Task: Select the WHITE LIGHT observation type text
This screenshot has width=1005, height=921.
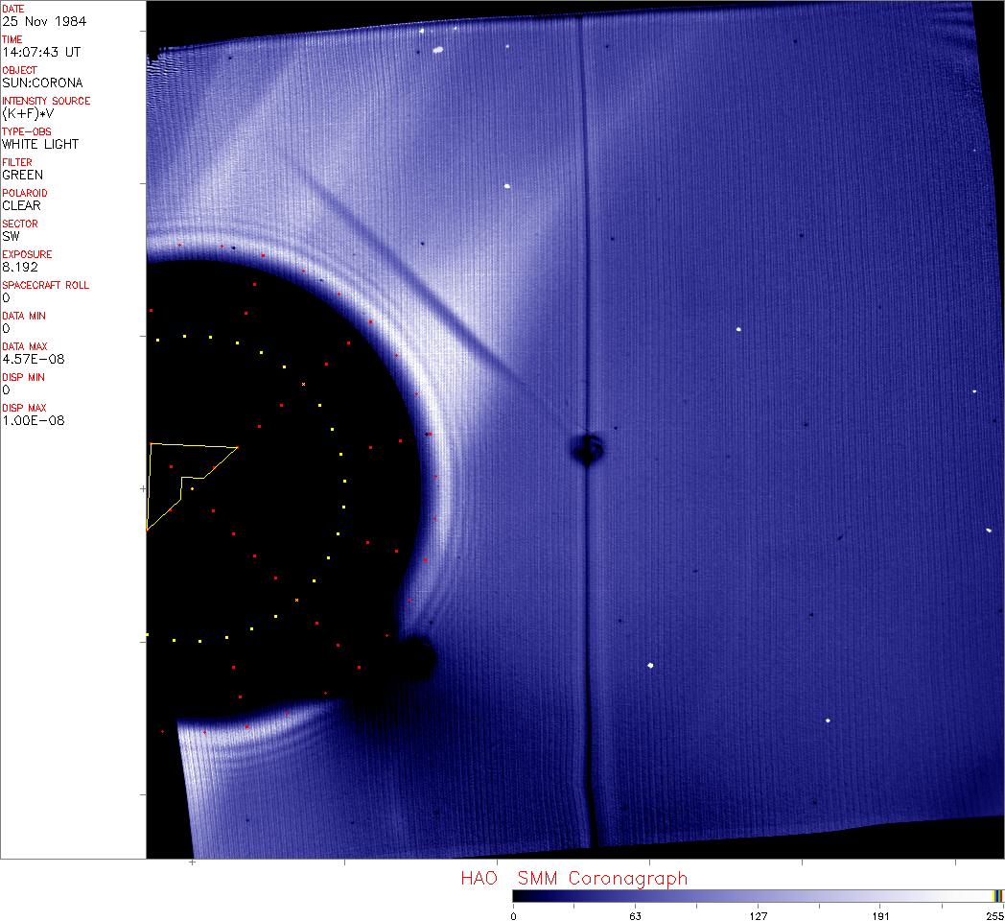Action: (40, 144)
